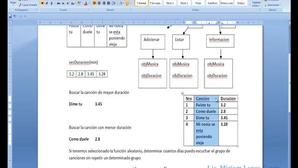Click text Buscar la canción con menor duración

pyautogui.click(x=100, y=127)
